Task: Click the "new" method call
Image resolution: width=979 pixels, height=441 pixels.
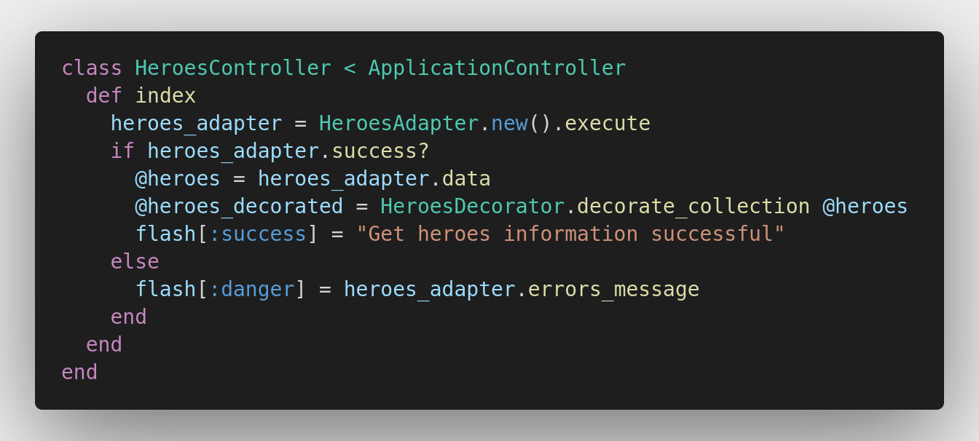Action: (x=509, y=124)
